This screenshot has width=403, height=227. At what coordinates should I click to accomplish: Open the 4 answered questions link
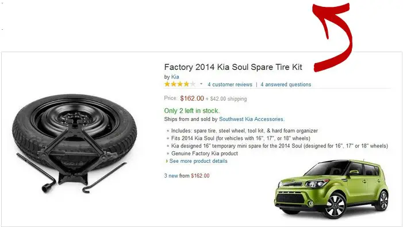click(x=286, y=84)
